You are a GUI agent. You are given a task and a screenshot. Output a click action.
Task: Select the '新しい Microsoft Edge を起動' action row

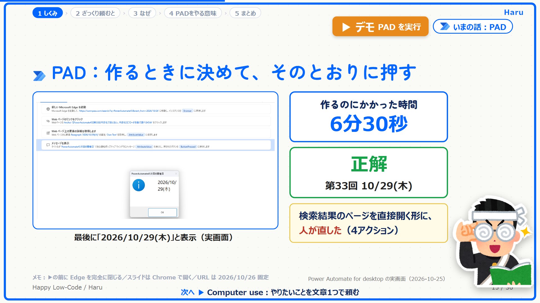point(156,109)
